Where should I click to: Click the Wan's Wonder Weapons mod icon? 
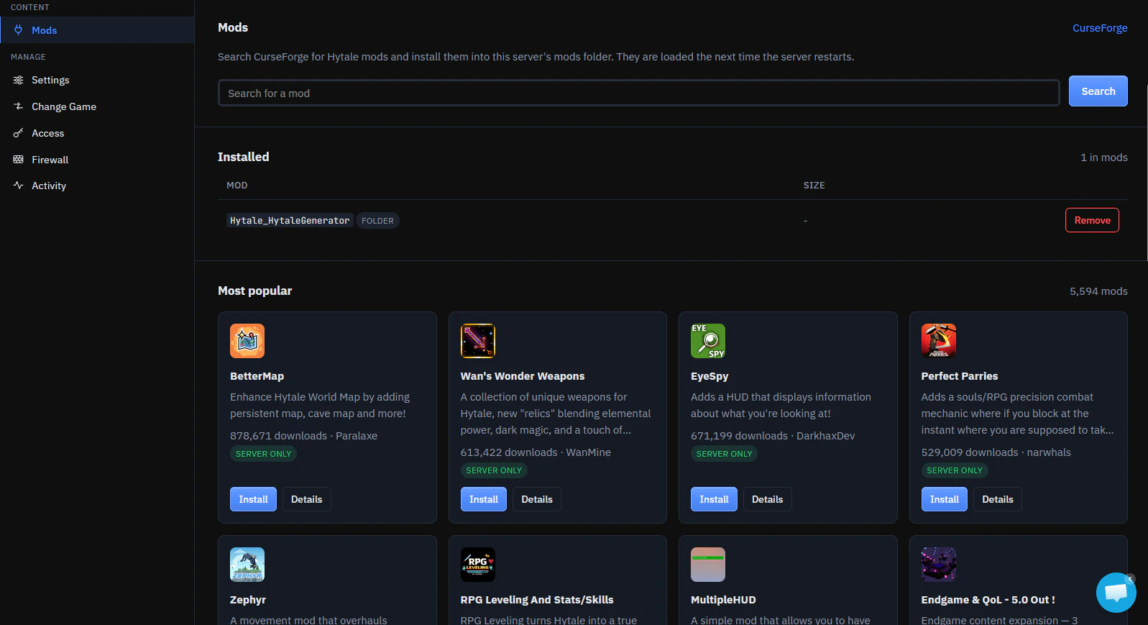[478, 341]
